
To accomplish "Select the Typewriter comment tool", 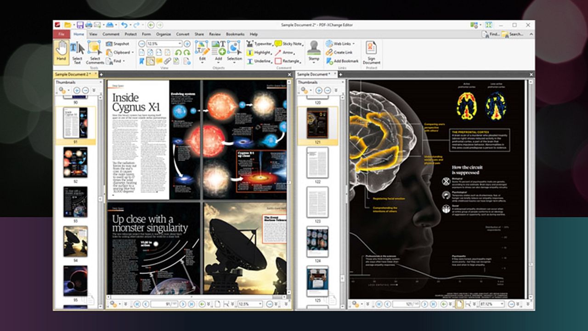I will pyautogui.click(x=259, y=44).
